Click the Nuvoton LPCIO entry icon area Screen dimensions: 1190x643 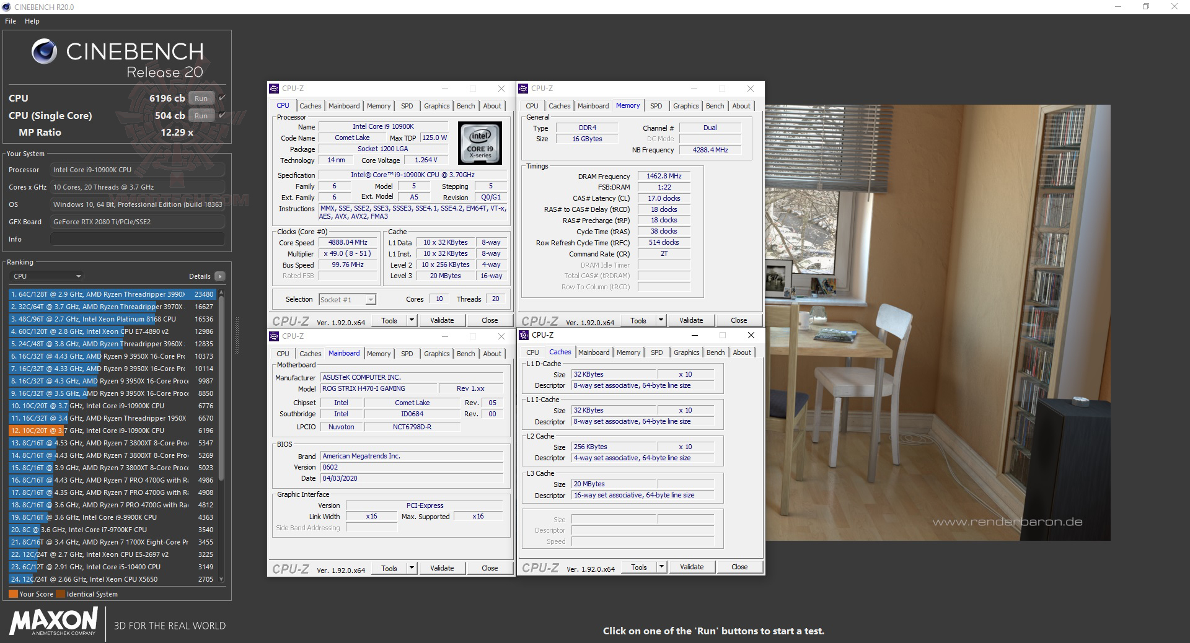tap(341, 427)
